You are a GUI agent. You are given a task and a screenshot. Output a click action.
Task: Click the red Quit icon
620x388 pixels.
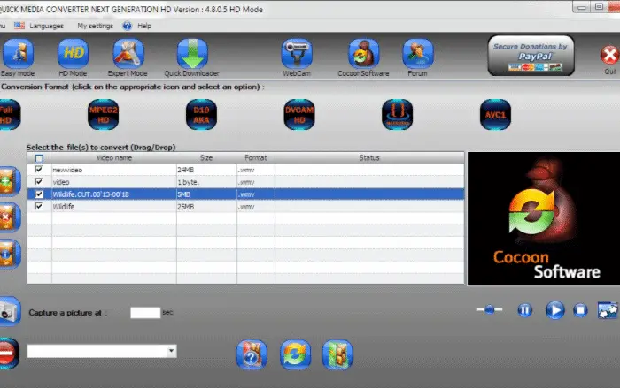pyautogui.click(x=609, y=56)
